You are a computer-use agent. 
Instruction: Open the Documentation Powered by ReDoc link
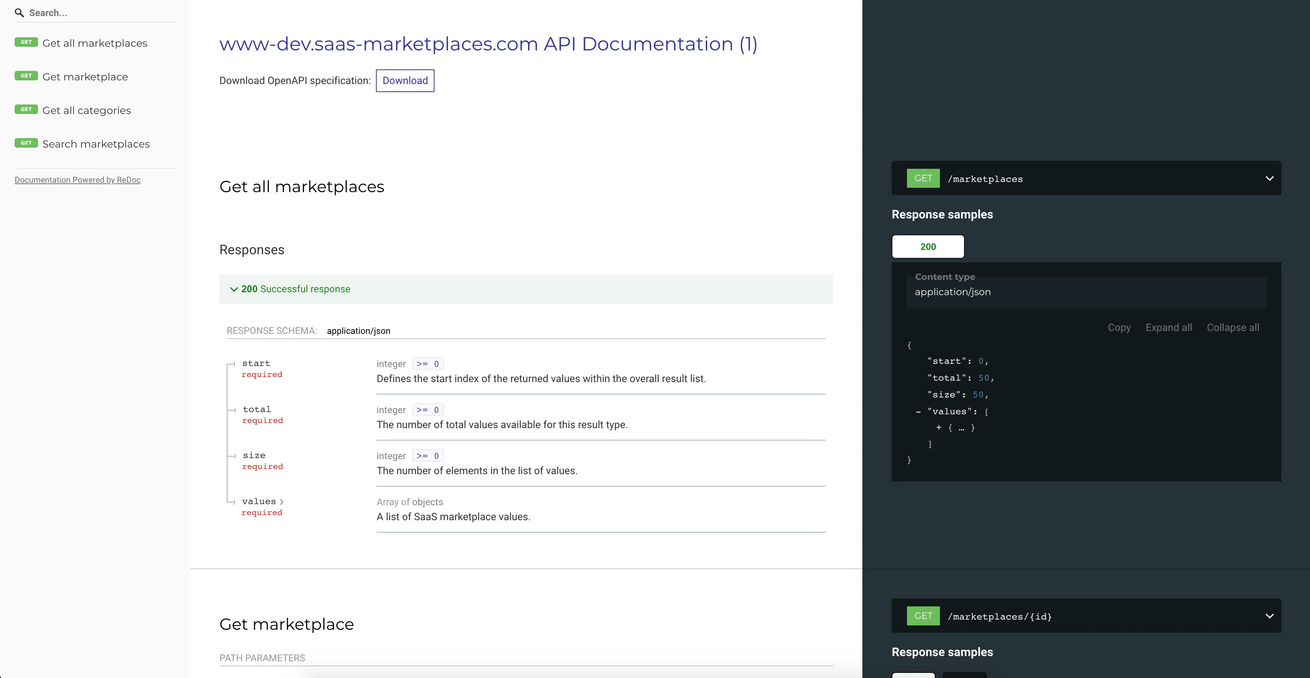pyautogui.click(x=77, y=180)
